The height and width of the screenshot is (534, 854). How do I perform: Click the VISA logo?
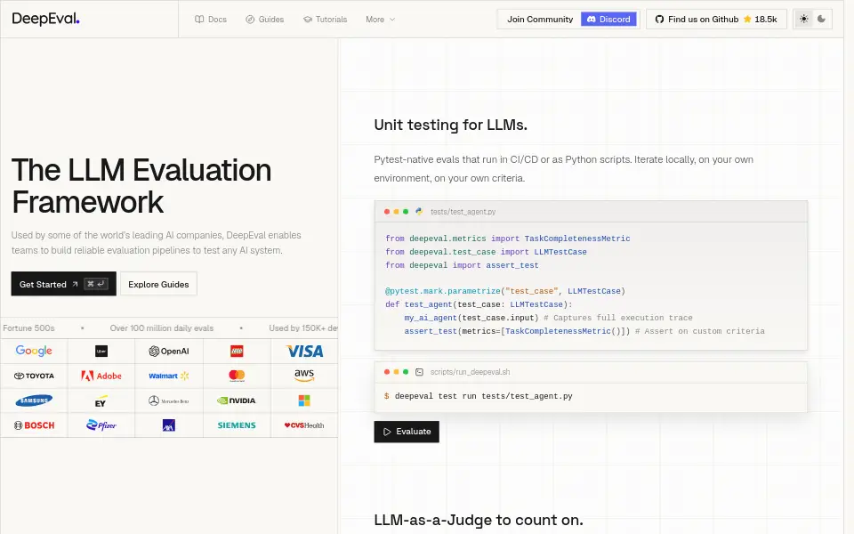pos(304,352)
